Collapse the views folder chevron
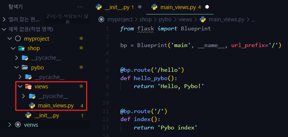Viewport: 288px width, 137px height. [x=20, y=86]
